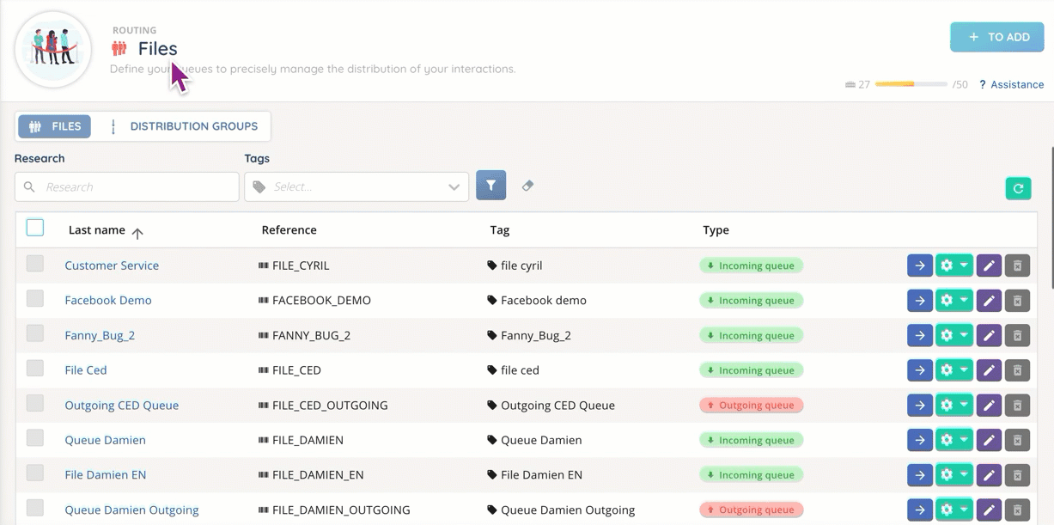Open the Assistance help link
The image size is (1054, 525).
(1012, 84)
